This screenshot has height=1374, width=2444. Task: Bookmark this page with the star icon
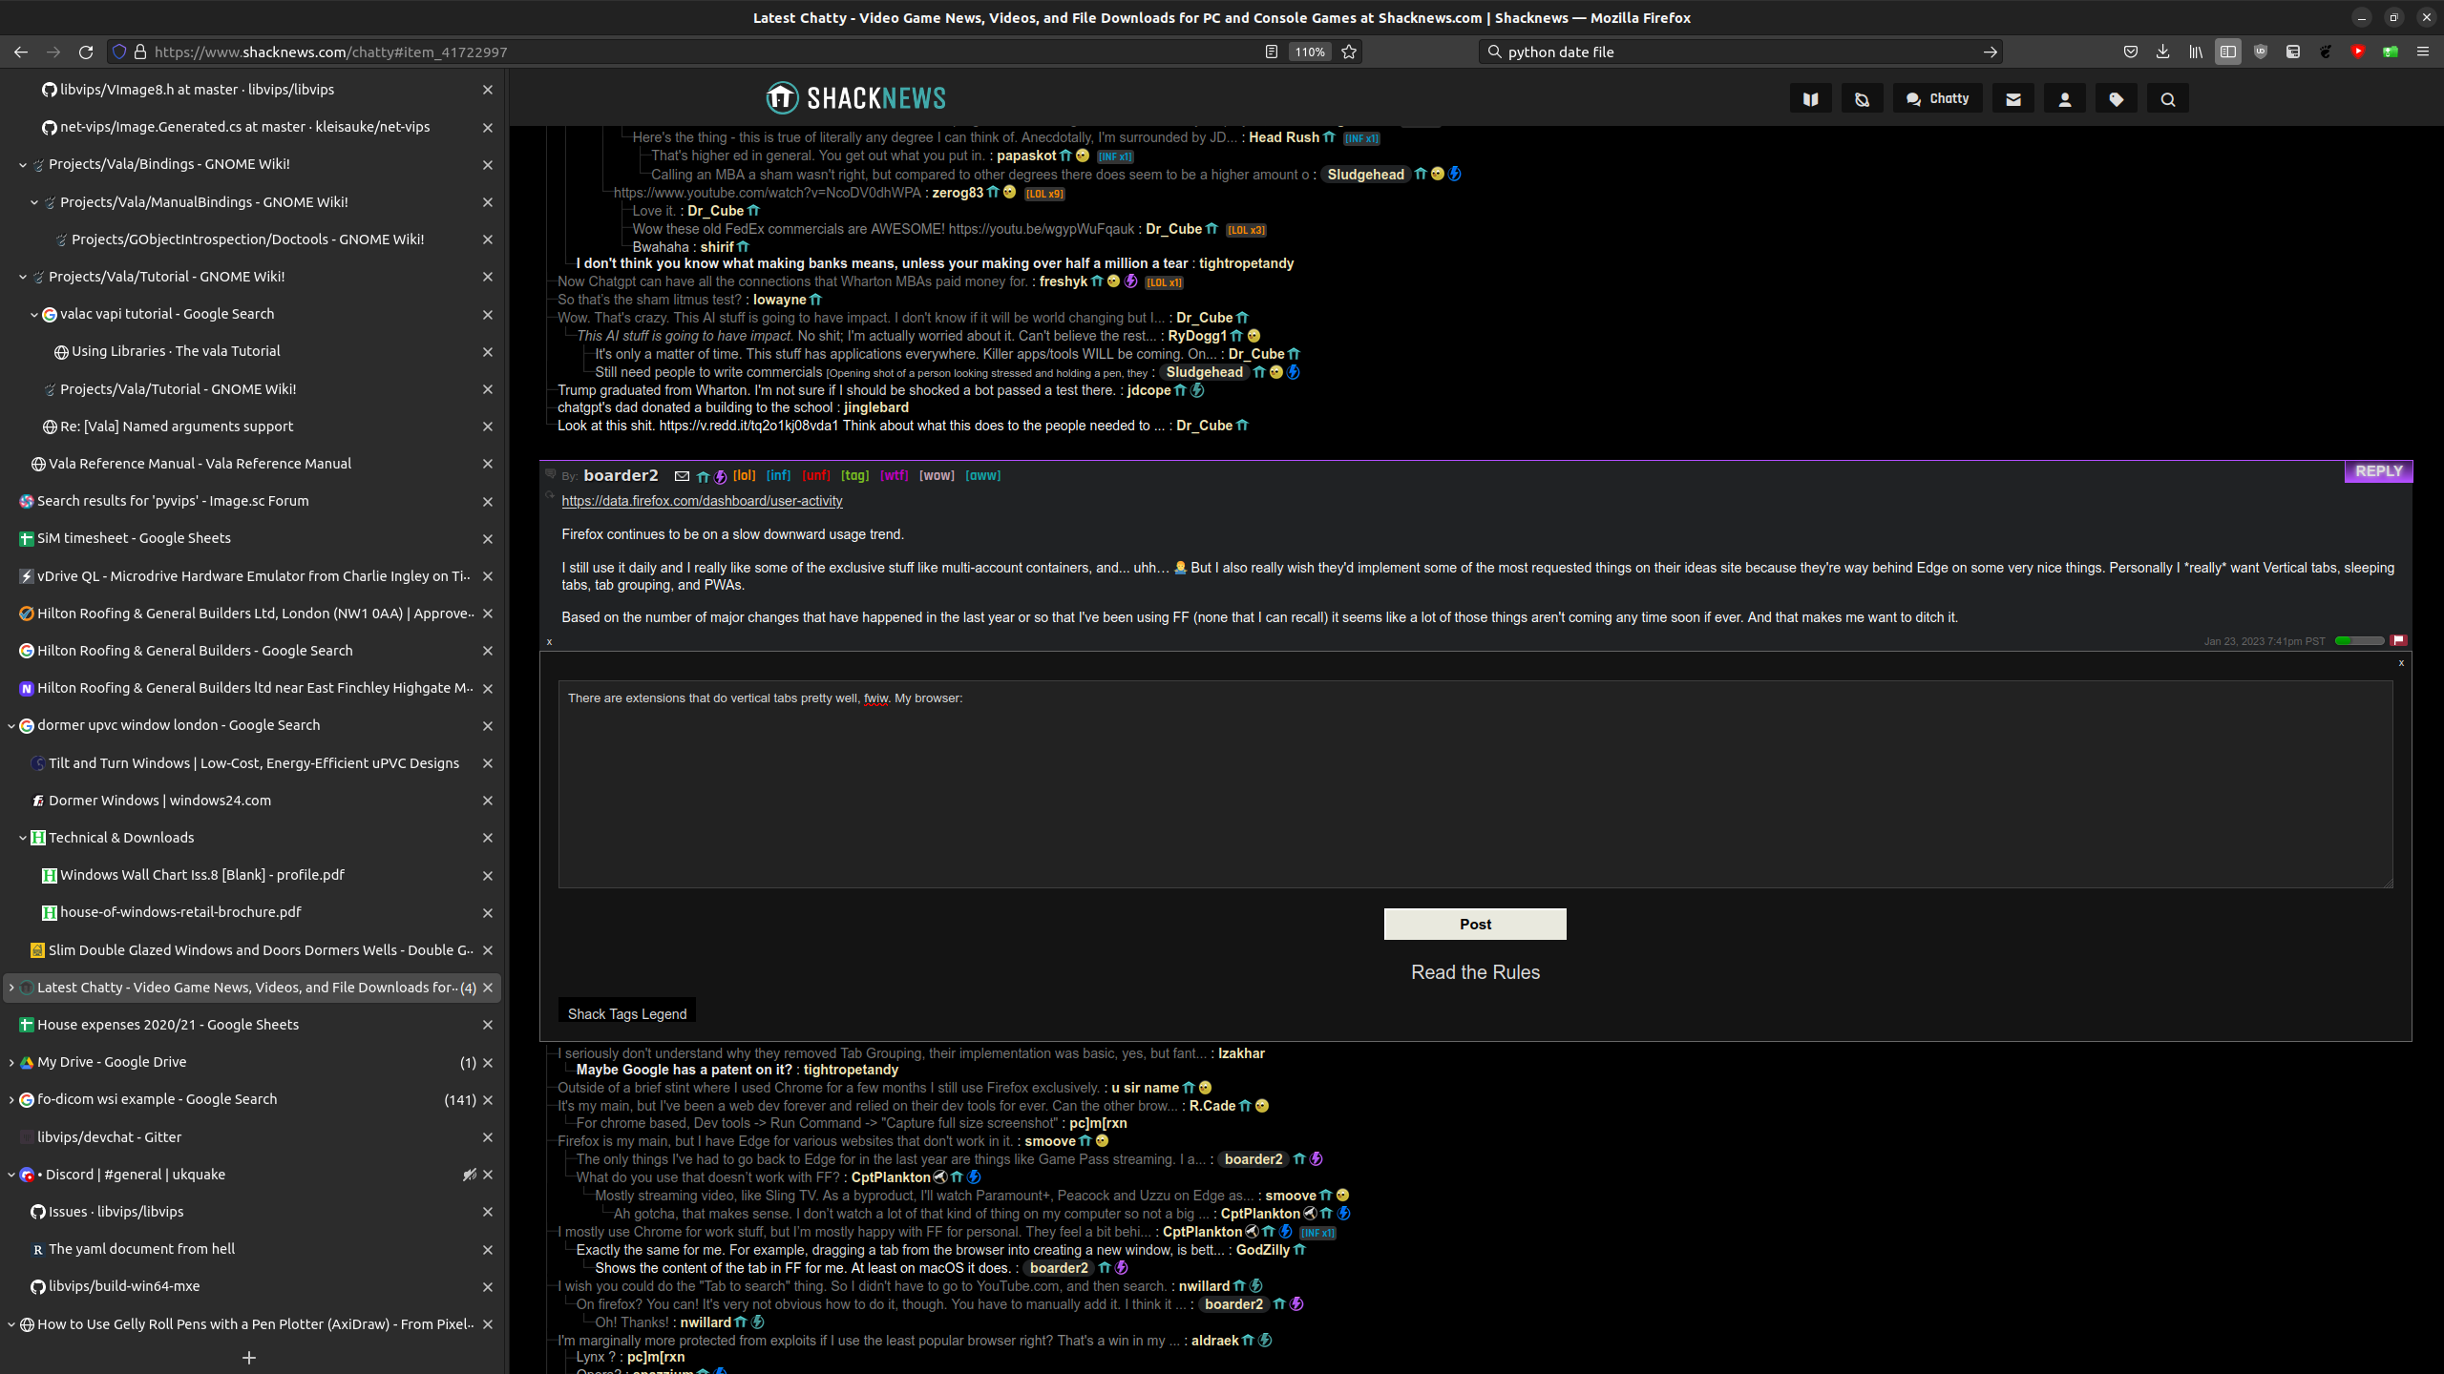click(1349, 52)
